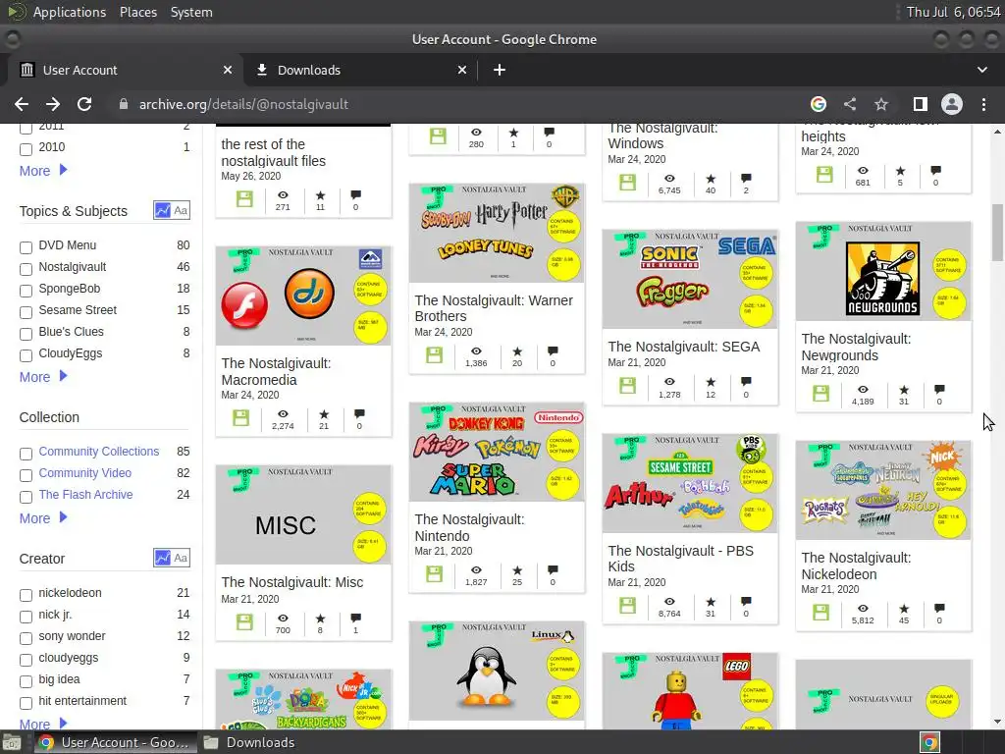The width and height of the screenshot is (1005, 754).
Task: Switch Topics & Subjects to alphabetical Aa view
Action: (x=181, y=210)
